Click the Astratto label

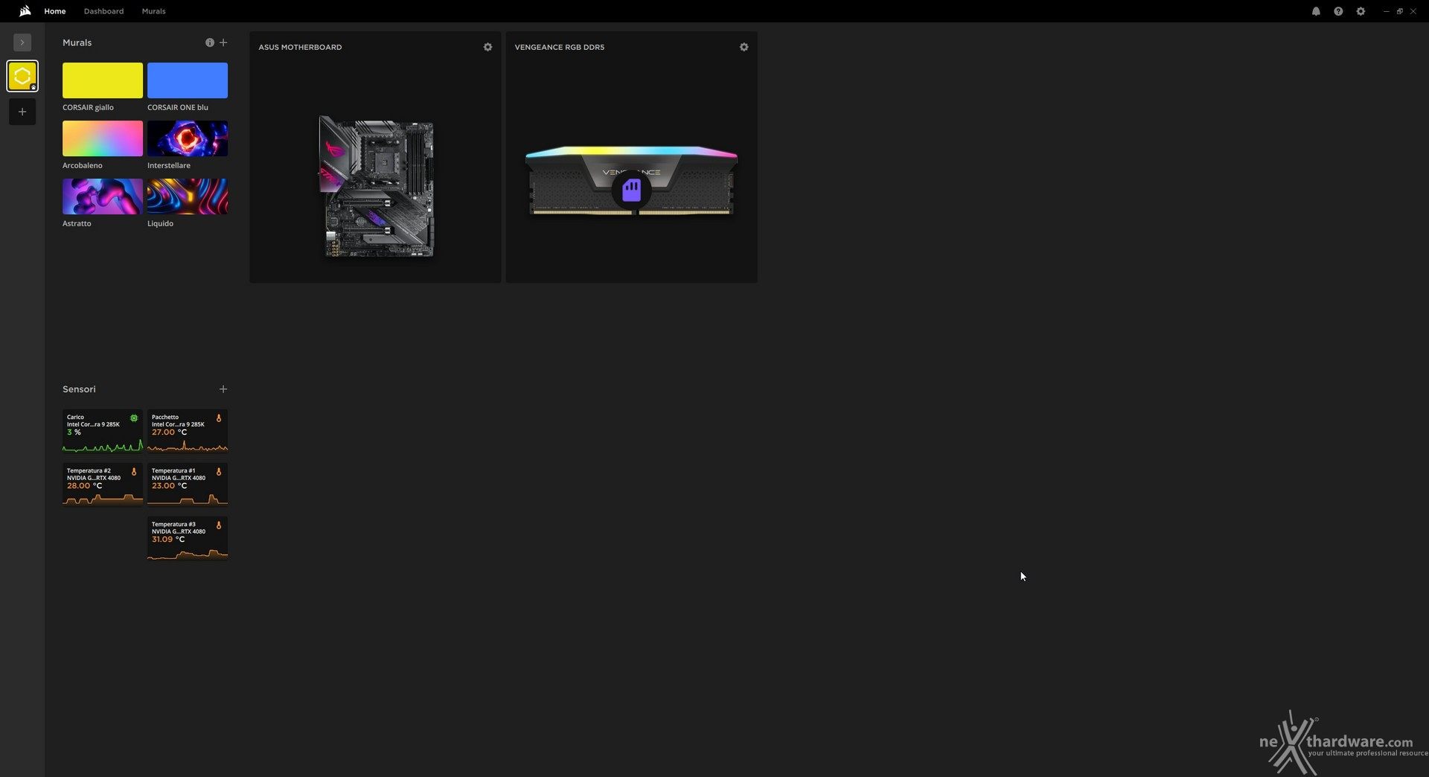tap(77, 223)
